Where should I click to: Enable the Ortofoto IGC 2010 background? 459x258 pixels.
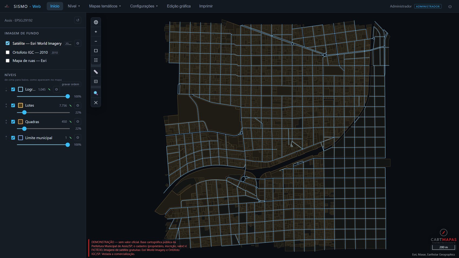8,52
